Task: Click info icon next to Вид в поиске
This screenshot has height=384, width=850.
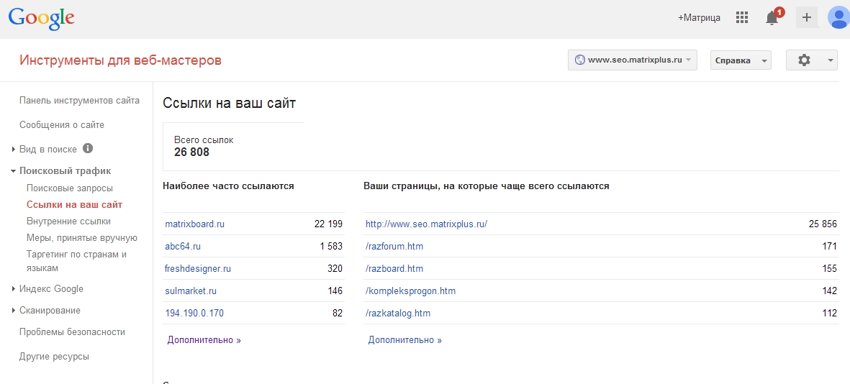Action: coord(88,148)
